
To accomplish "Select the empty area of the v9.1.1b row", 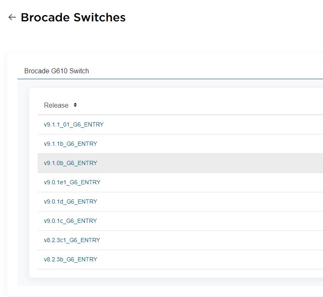I will 209,144.
